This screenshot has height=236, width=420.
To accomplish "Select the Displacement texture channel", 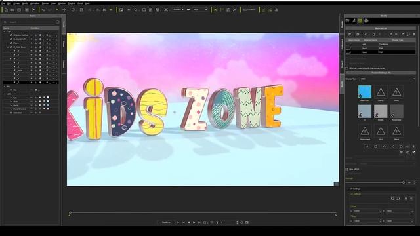I will [x=365, y=131].
